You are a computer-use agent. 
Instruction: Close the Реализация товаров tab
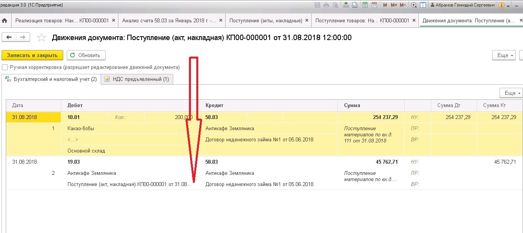pyautogui.click(x=113, y=20)
